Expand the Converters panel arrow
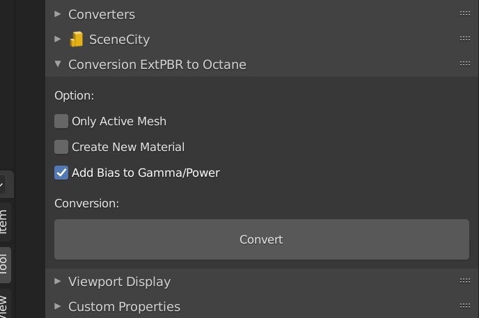 click(x=58, y=14)
